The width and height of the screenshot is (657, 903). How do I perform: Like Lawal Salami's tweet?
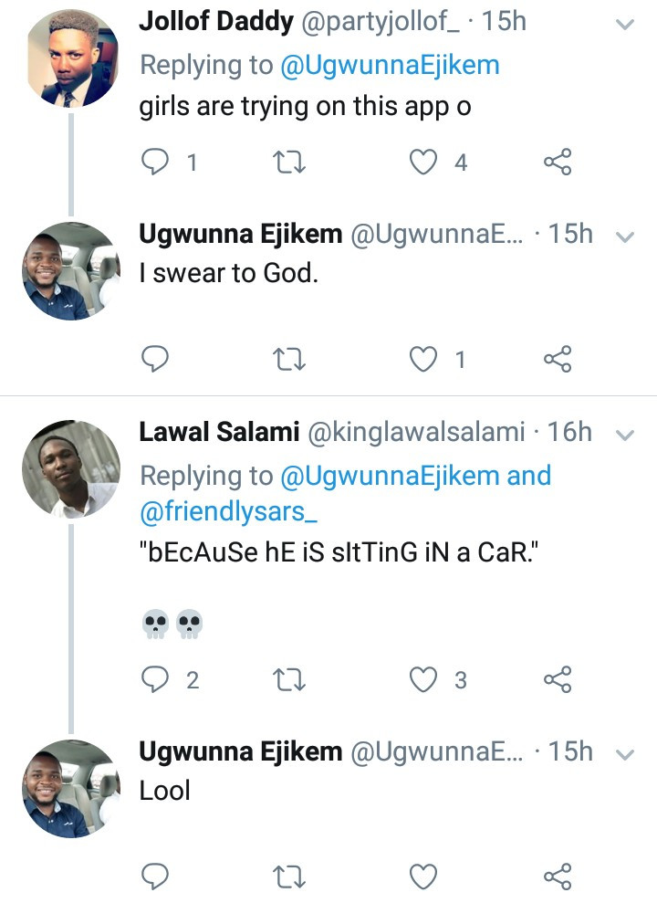point(422,679)
